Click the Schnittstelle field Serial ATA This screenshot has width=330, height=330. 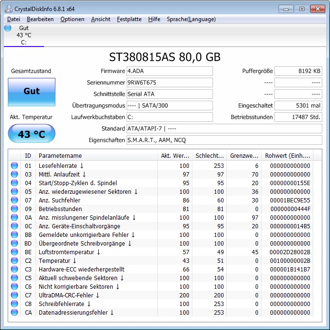170,94
